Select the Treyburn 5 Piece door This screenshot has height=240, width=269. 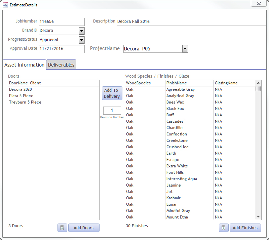53,102
